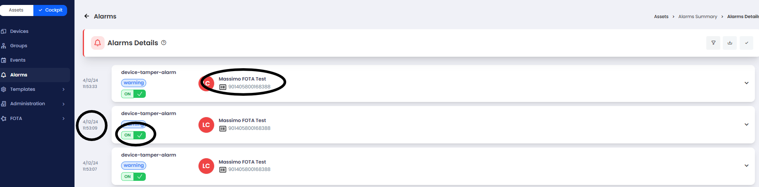759x187 pixels.
Task: Click the checkmark acknowledge-all icon button
Action: point(746,43)
